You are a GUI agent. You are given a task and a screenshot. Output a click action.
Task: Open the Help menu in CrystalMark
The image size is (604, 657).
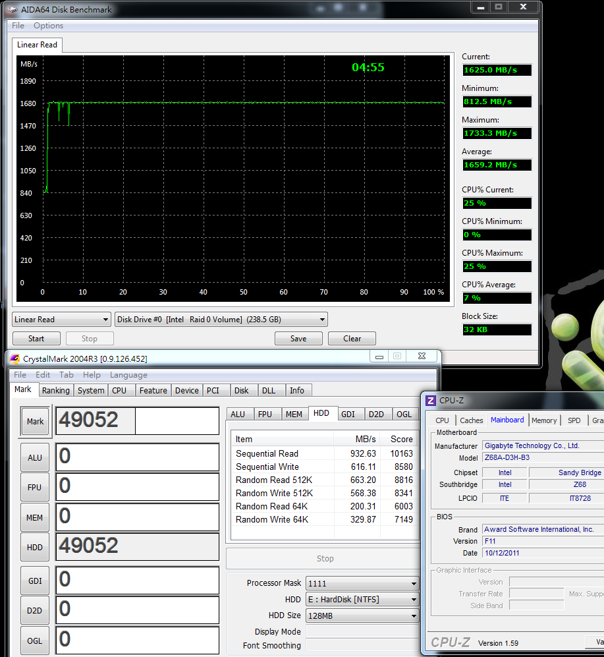tap(92, 374)
